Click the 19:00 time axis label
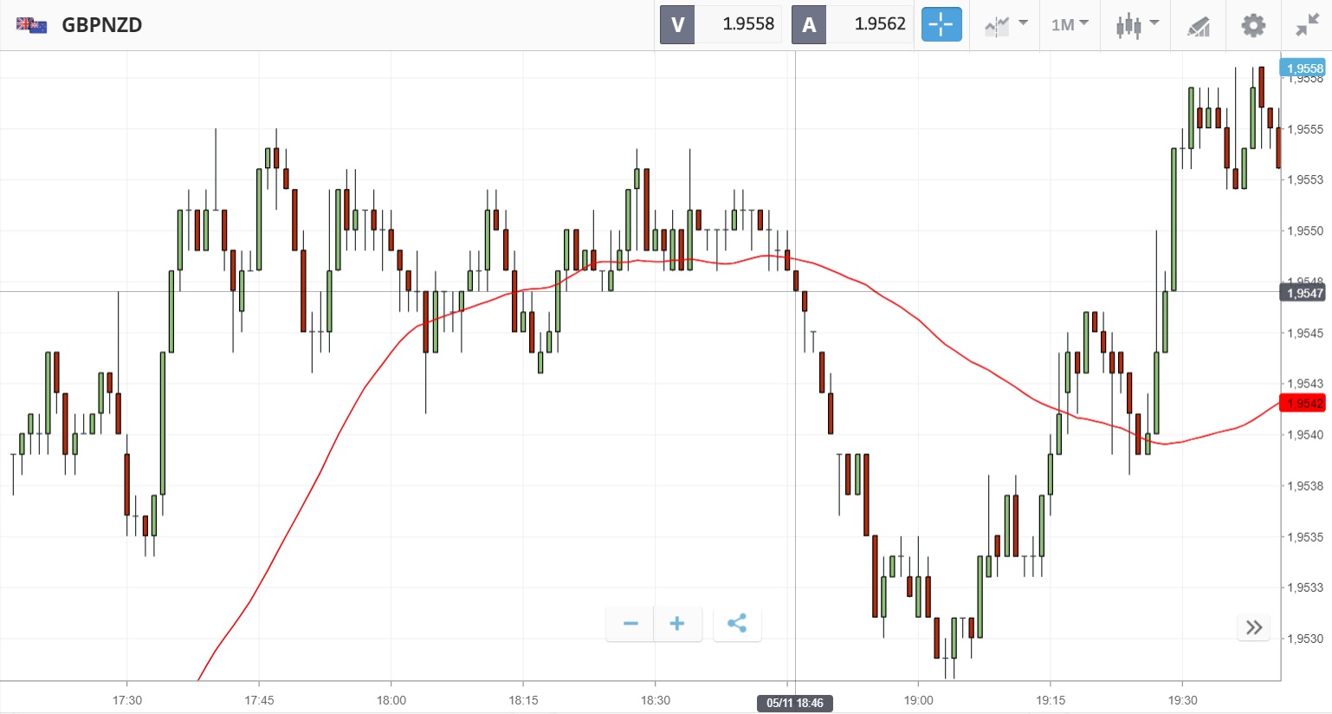This screenshot has width=1332, height=714. tap(918, 700)
